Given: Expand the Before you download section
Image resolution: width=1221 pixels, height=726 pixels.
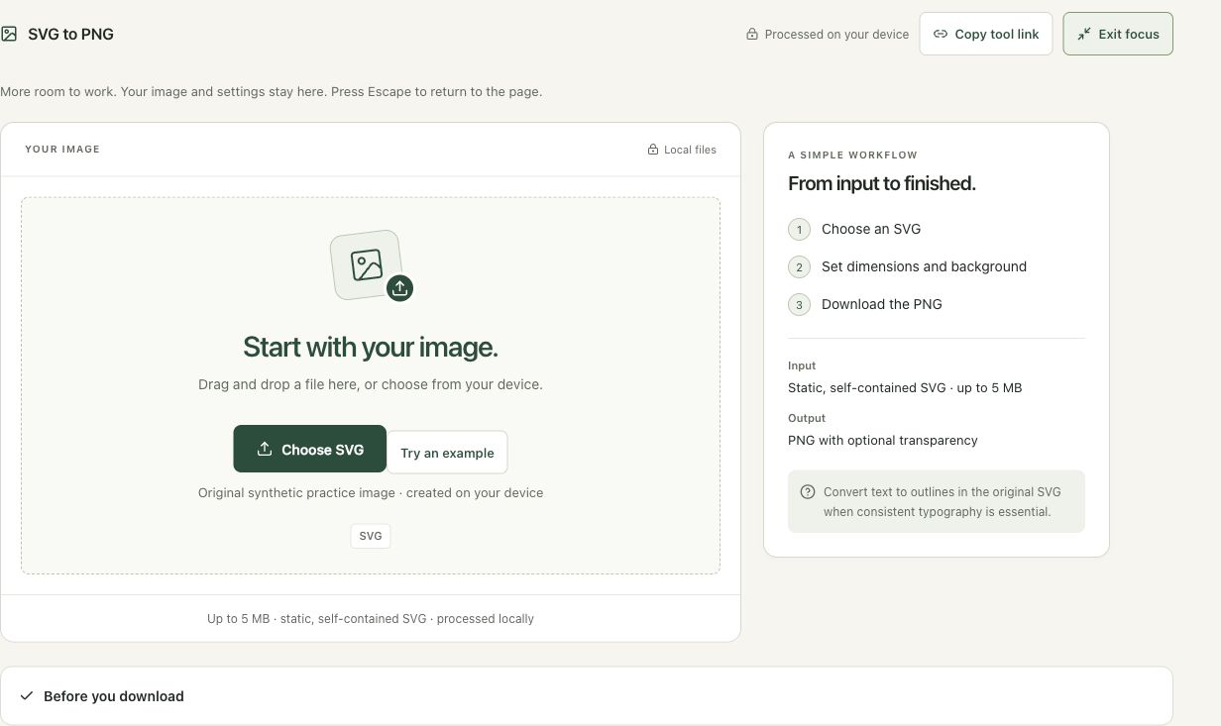Looking at the screenshot, I should (x=586, y=695).
